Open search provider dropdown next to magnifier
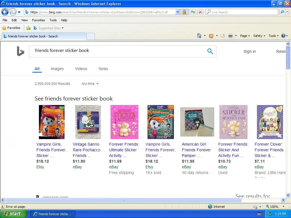Viewport: 291px width, 218px height. coord(287,12)
